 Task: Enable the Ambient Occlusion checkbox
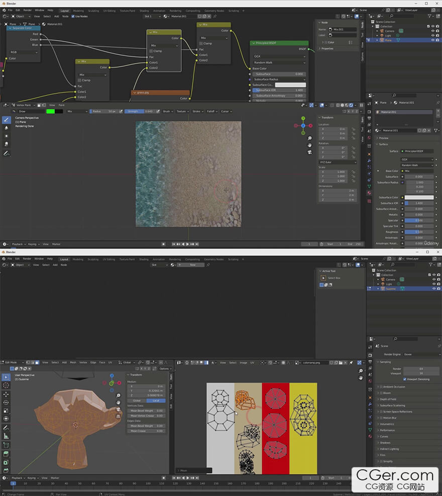coord(381,387)
